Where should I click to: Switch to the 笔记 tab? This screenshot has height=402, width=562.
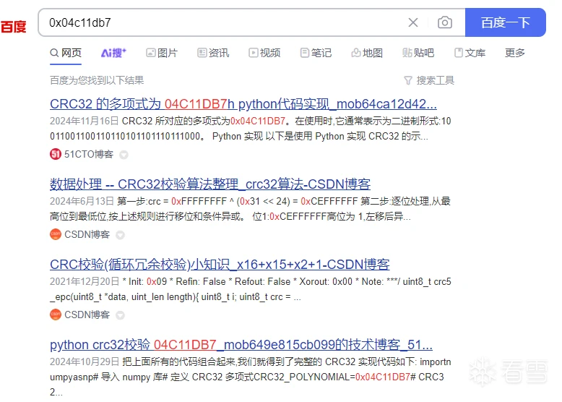pos(316,53)
